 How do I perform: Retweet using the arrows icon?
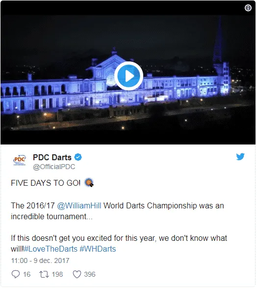click(x=44, y=274)
